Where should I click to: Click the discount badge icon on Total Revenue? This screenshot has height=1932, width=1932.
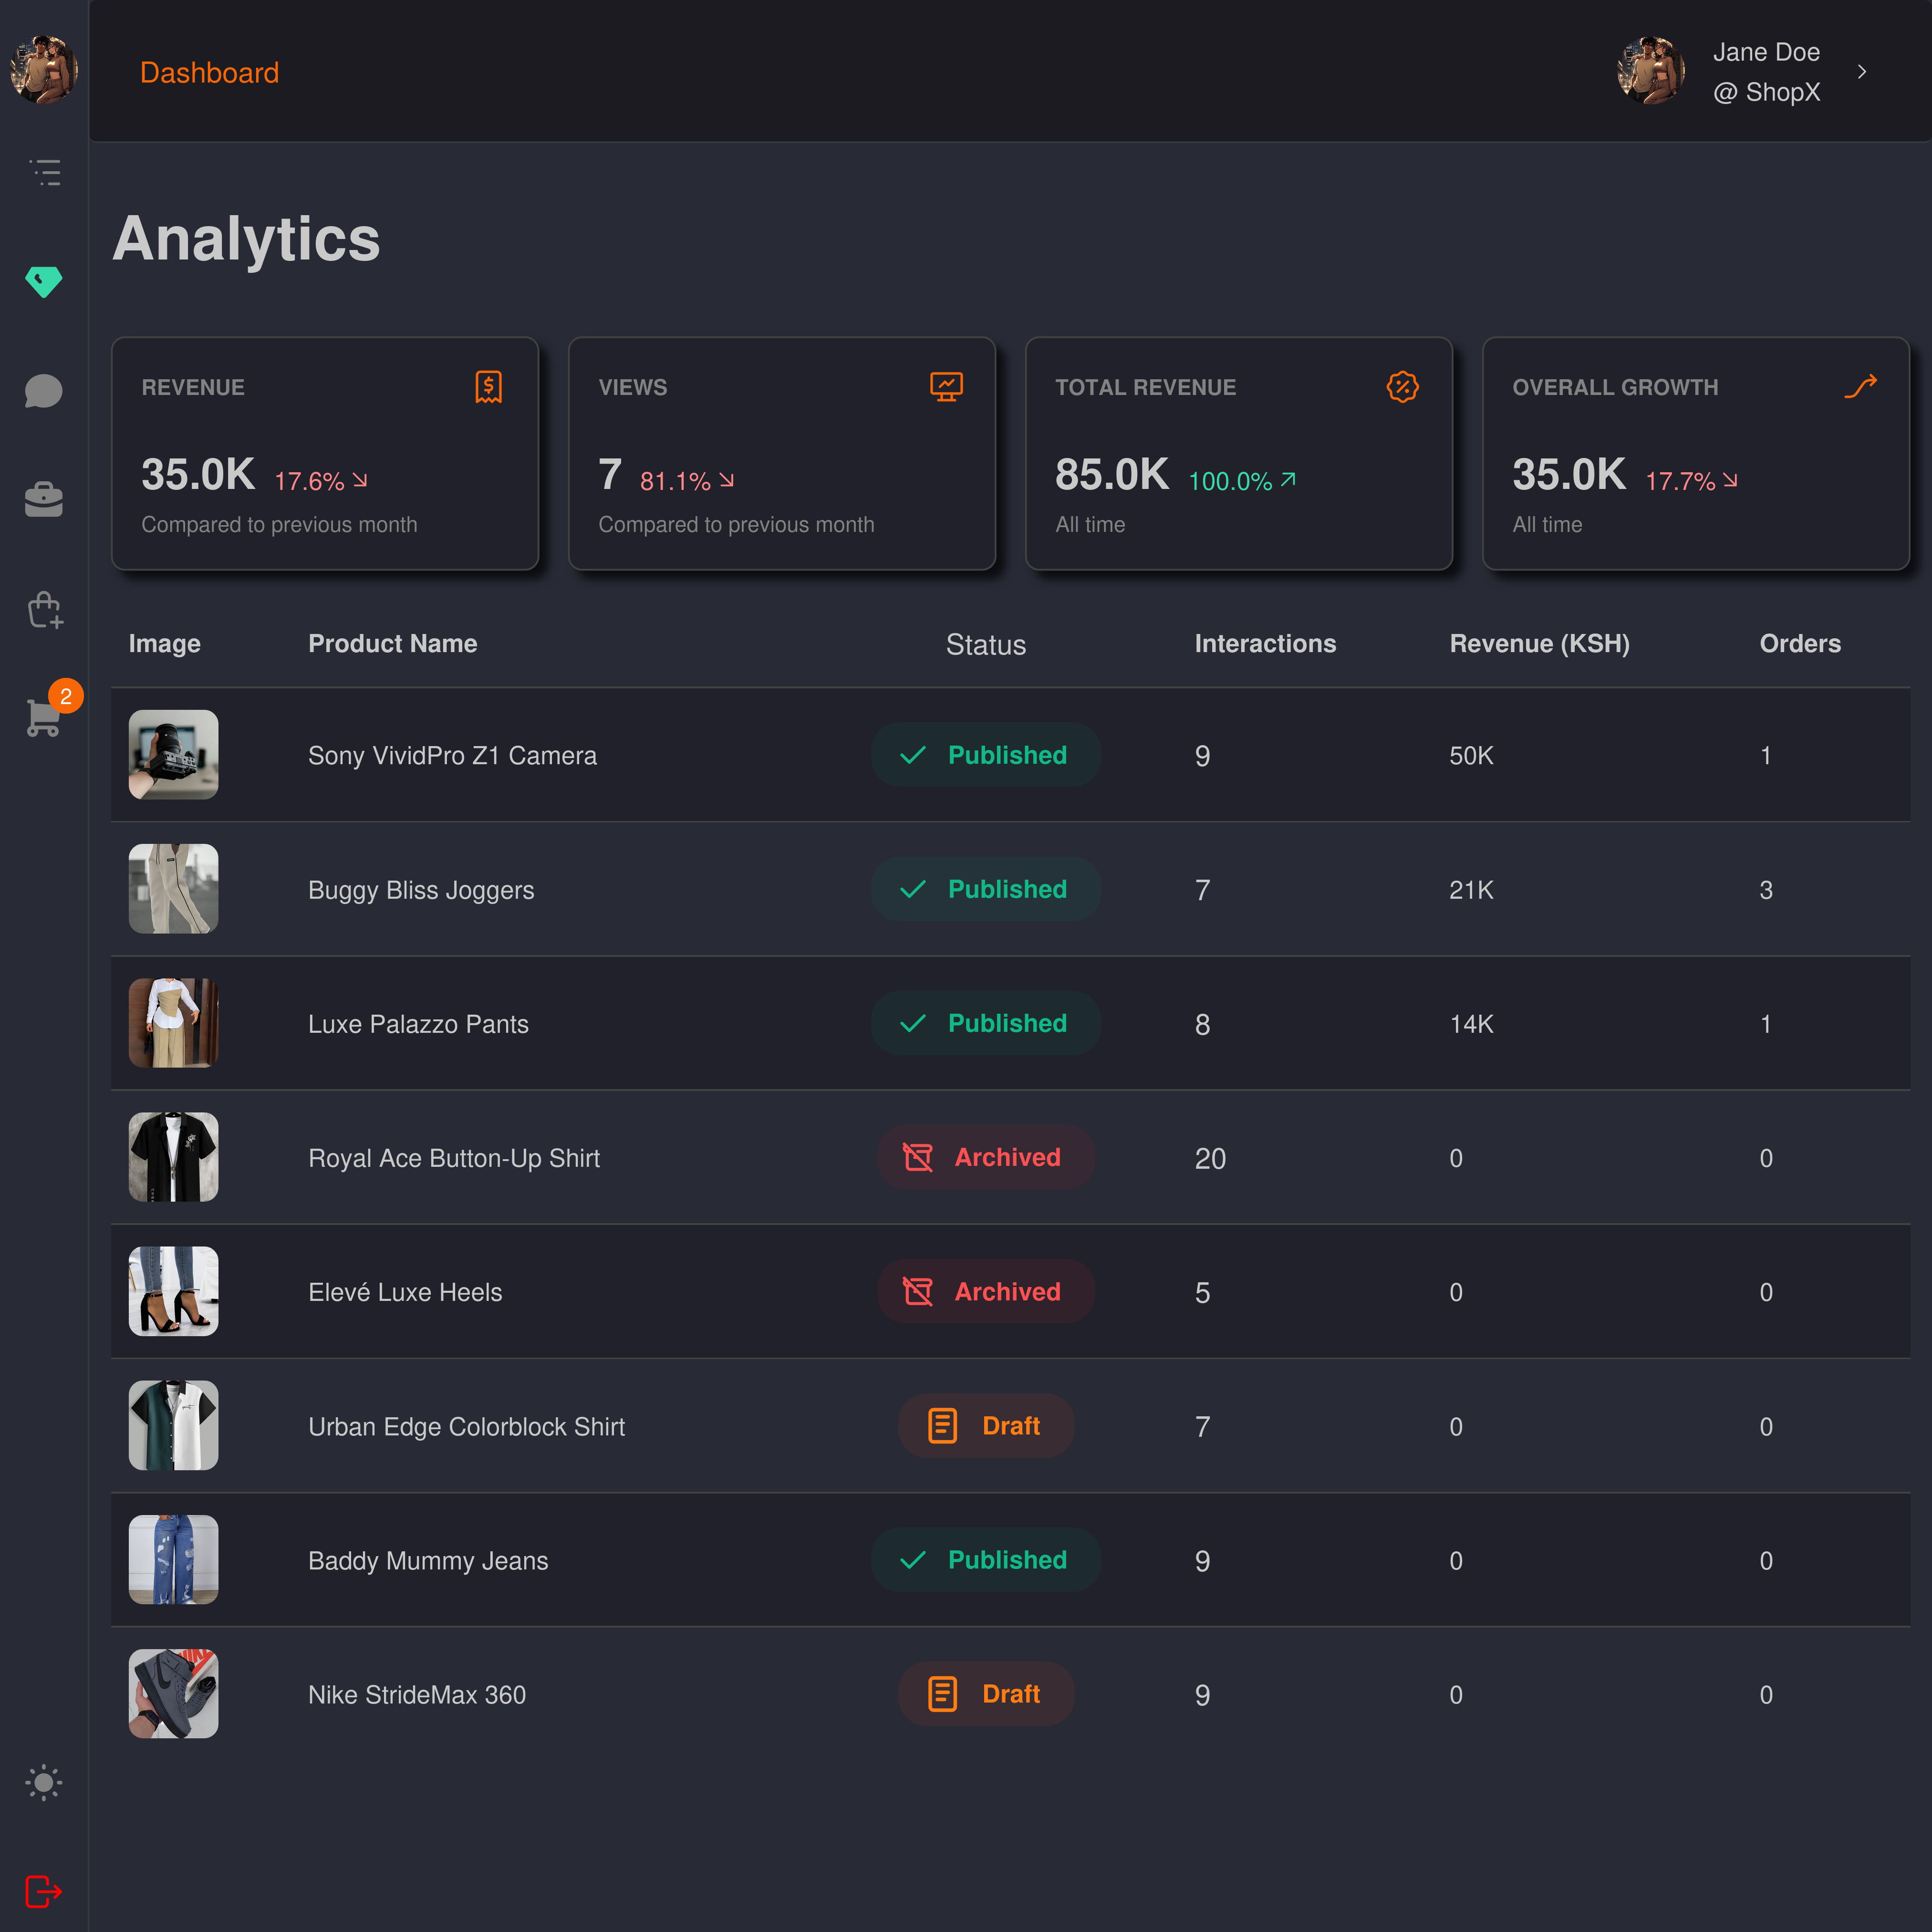tap(1402, 387)
